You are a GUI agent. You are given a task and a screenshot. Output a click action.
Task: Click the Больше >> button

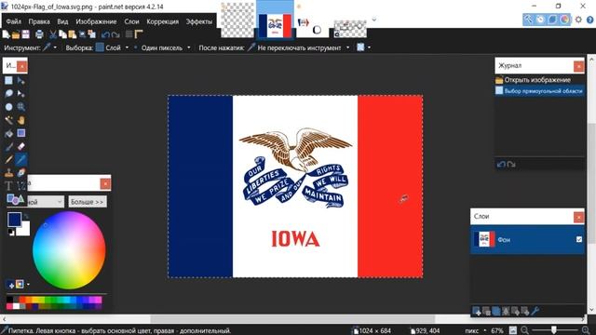(88, 202)
